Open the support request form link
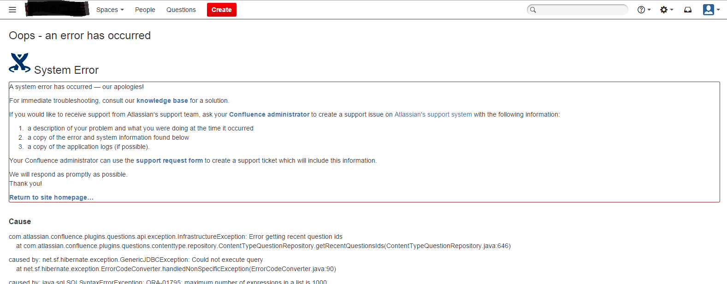This screenshot has height=284, width=727. tap(169, 160)
